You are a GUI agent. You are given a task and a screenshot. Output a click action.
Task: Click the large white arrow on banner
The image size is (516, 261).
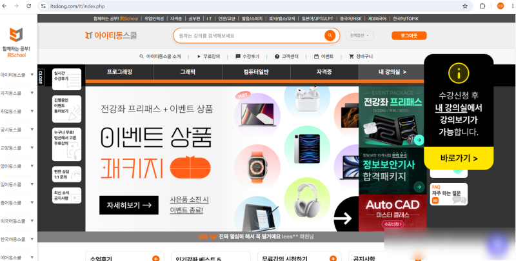click(x=343, y=218)
